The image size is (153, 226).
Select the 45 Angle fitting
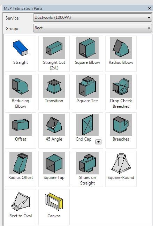(x=54, y=130)
